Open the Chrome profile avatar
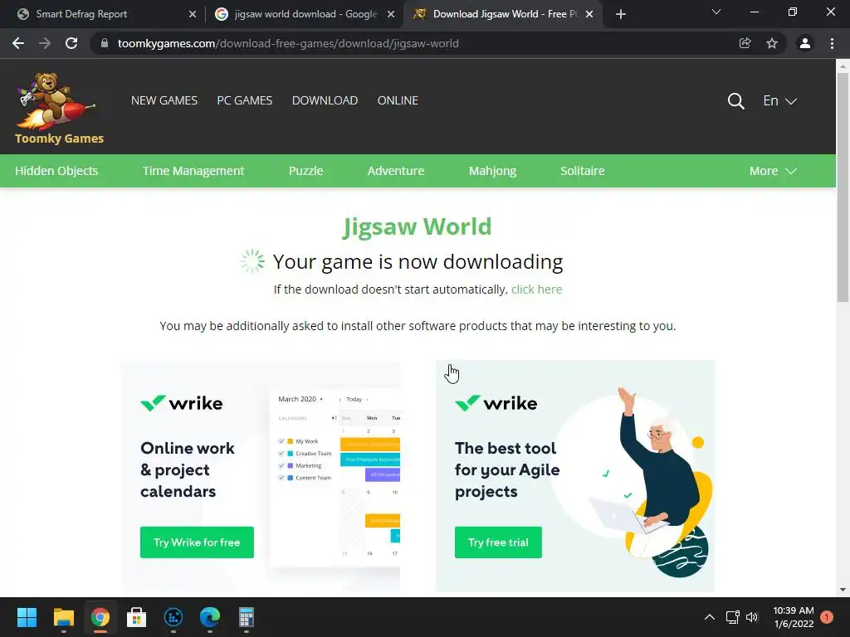This screenshot has height=637, width=850. pyautogui.click(x=805, y=43)
